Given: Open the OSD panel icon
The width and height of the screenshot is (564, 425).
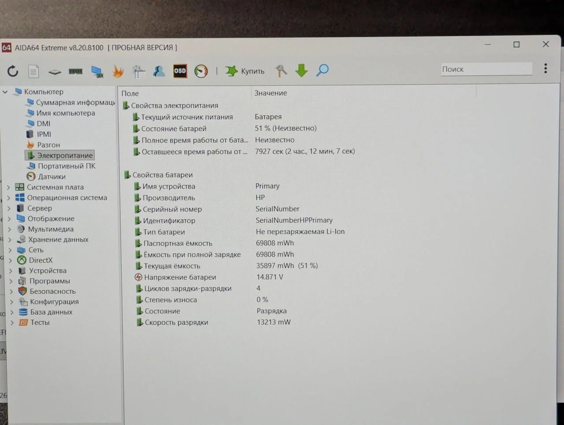Looking at the screenshot, I should [x=180, y=71].
